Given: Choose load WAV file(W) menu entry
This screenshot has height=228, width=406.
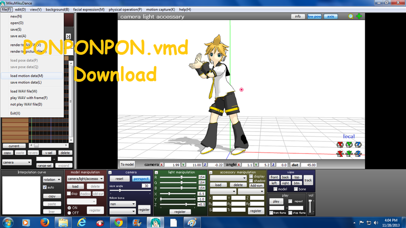Looking at the screenshot, I should [x=32, y=91].
